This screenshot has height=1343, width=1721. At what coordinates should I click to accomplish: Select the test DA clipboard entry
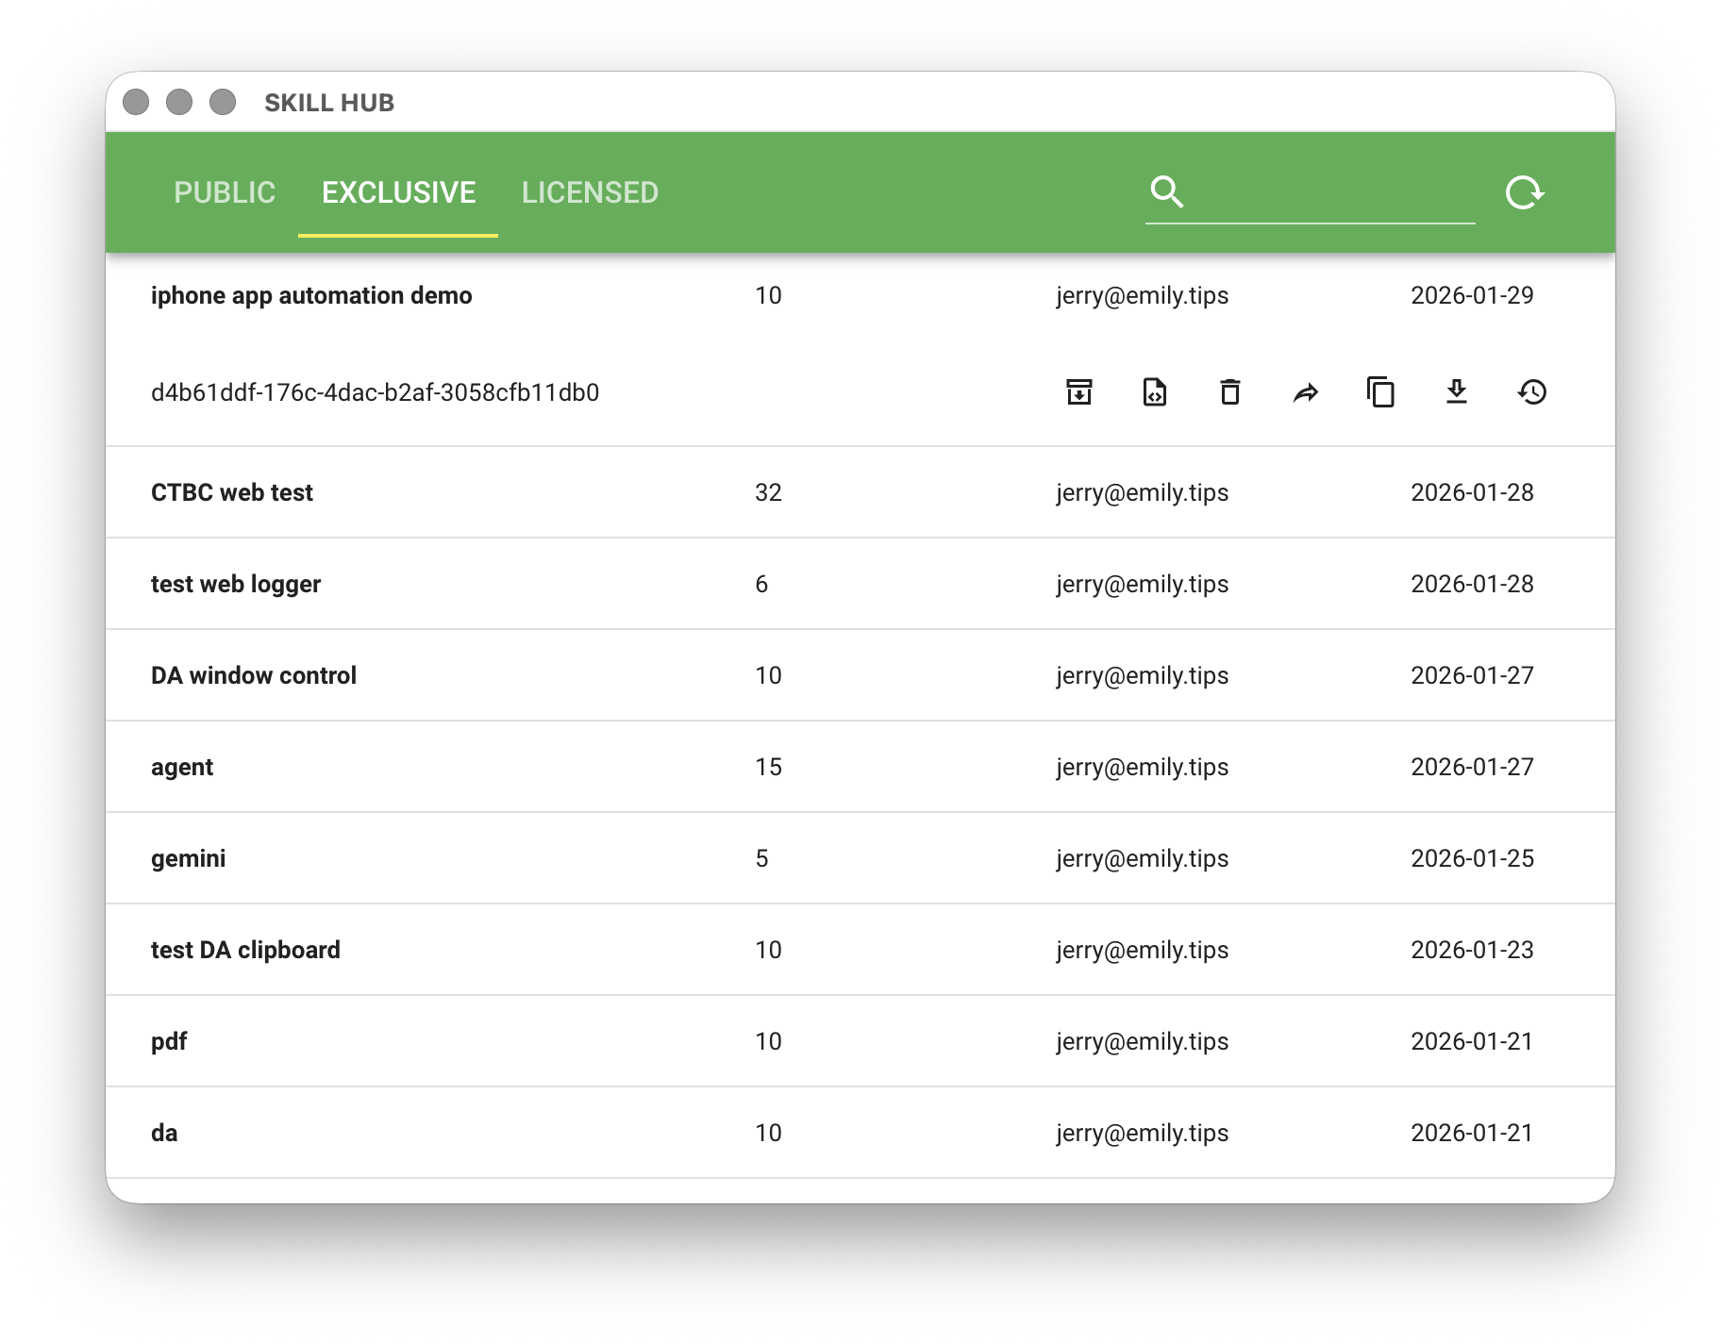pos(245,950)
